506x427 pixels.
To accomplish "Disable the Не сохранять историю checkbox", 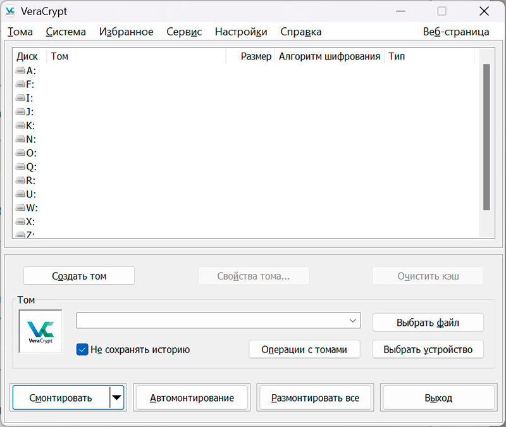I will (x=82, y=349).
